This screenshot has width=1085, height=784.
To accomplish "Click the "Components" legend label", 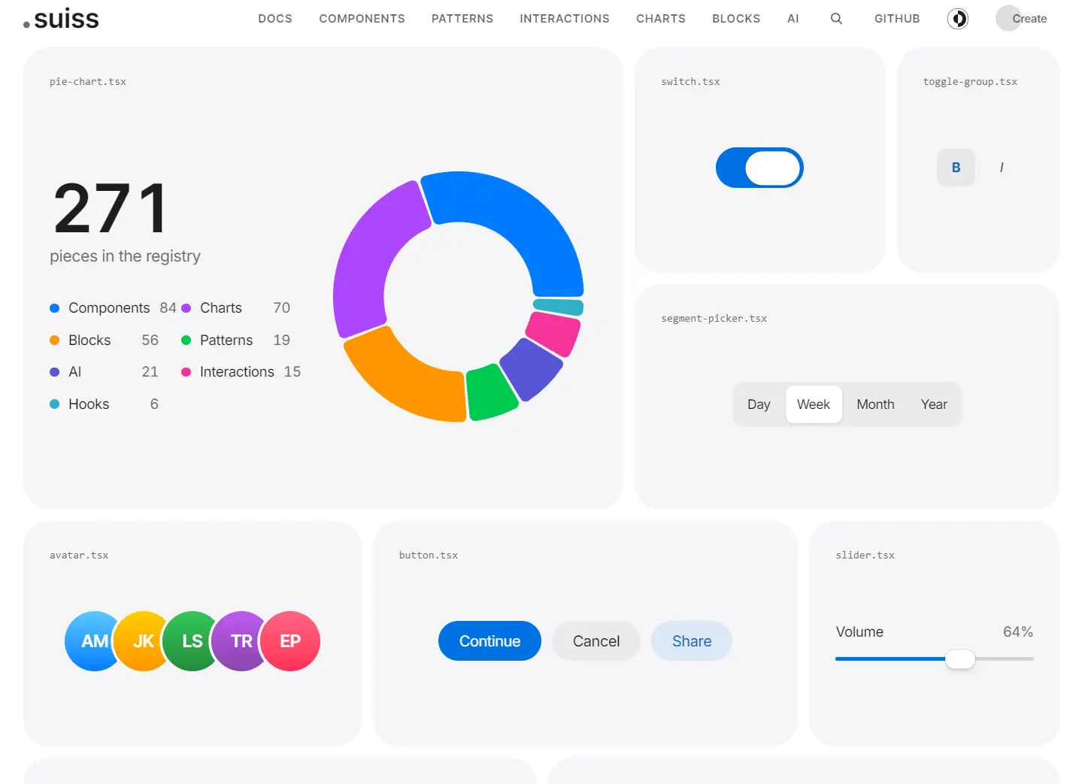I will [109, 308].
